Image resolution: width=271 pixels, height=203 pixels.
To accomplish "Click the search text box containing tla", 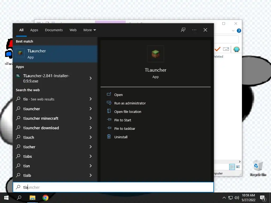I will 113,187.
